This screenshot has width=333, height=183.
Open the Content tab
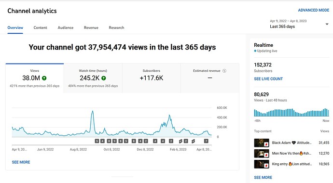(x=41, y=27)
